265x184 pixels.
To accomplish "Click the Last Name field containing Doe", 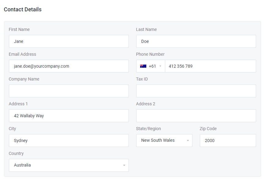I will [196, 41].
